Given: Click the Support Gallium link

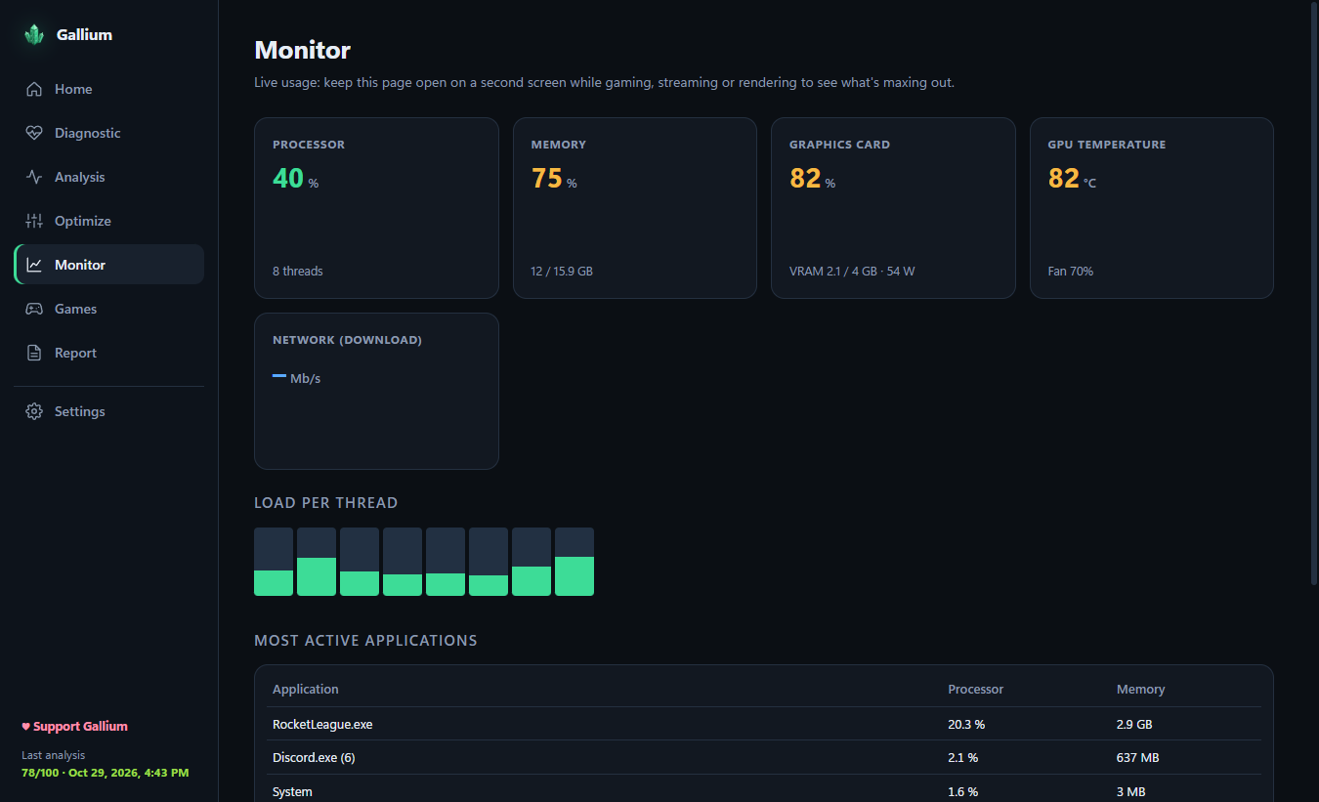Looking at the screenshot, I should pos(75,727).
